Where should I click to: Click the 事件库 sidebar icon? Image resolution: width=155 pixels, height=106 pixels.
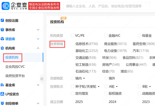(x=2, y=30)
